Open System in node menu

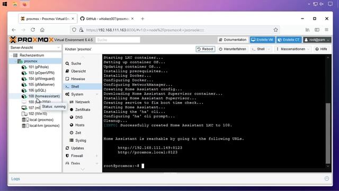[77, 94]
